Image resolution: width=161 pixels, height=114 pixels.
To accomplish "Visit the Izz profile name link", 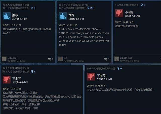I will click(65, 58).
